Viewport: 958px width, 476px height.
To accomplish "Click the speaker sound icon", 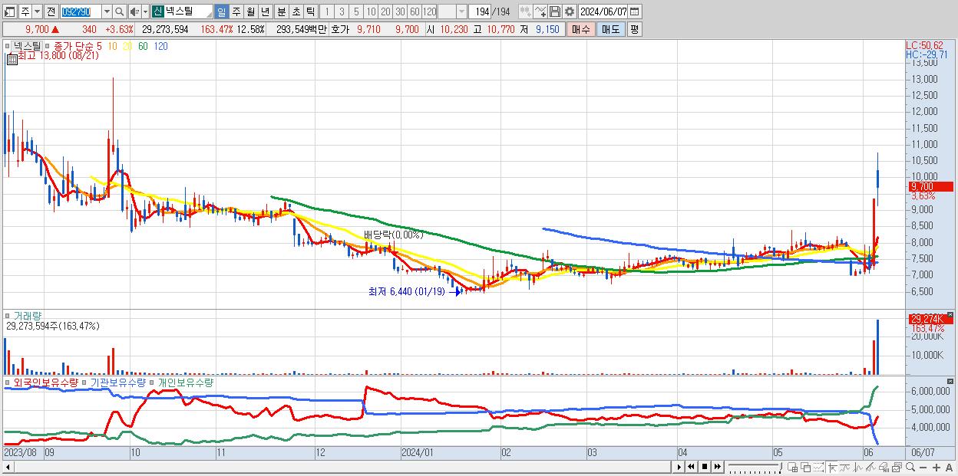I will coord(134,11).
